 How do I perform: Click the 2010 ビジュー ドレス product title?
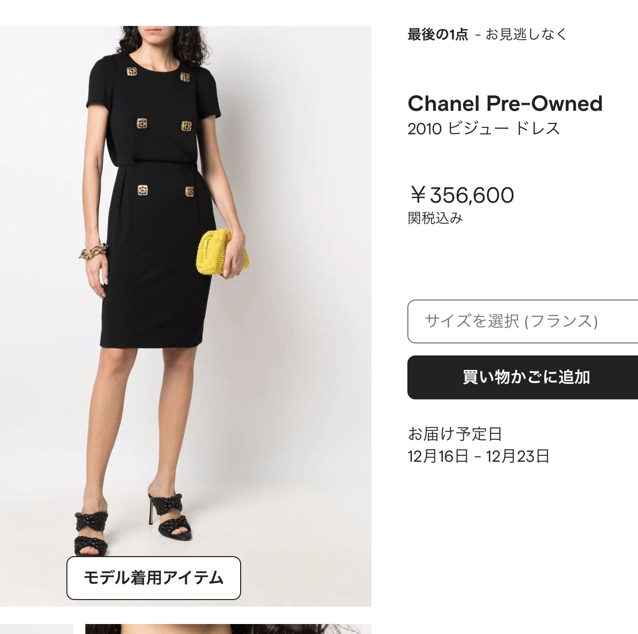(483, 129)
